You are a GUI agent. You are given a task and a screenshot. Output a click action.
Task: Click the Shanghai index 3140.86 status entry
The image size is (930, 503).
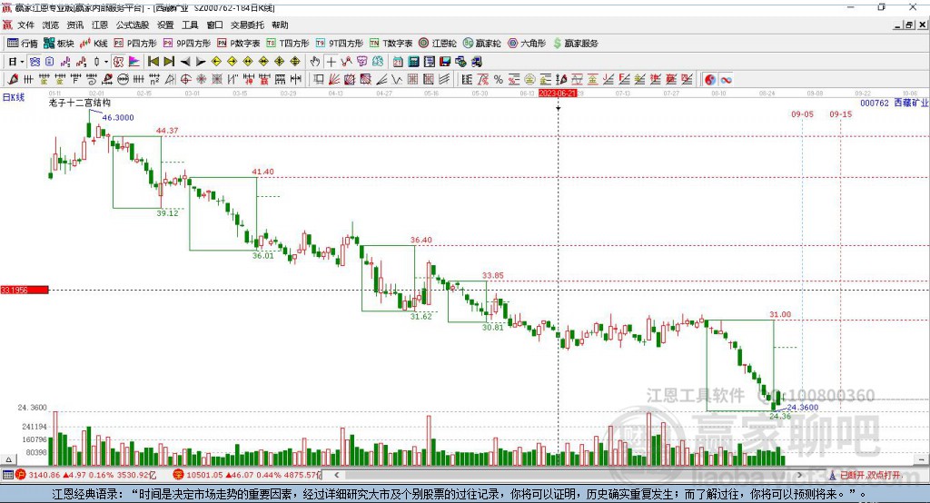(88, 475)
